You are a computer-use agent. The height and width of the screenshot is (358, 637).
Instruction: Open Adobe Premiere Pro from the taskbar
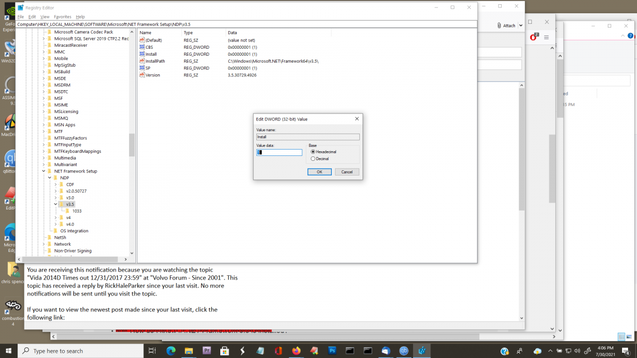click(207, 351)
